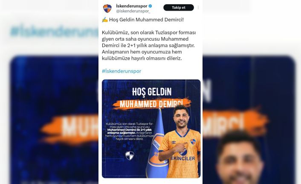Click the Hoş Geldin Muhammed Demirci tweet headline
The image size is (301, 184).
tap(147, 20)
